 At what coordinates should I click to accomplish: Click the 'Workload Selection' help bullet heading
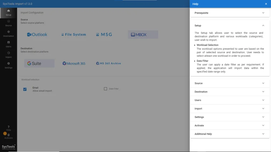coord(207,45)
